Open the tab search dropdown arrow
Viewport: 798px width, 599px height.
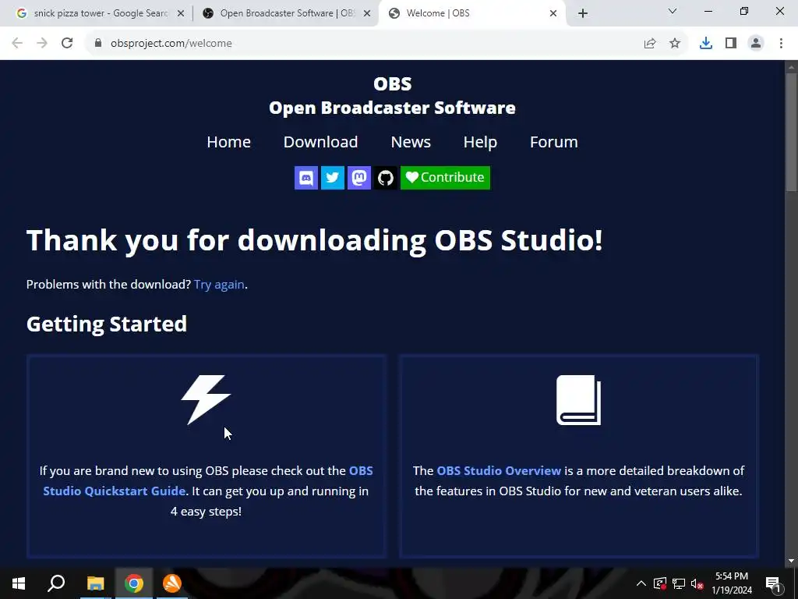click(673, 11)
